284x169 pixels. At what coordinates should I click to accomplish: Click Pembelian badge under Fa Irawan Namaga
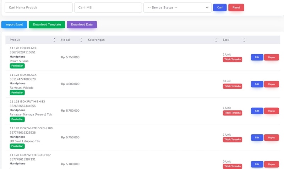(x=17, y=119)
